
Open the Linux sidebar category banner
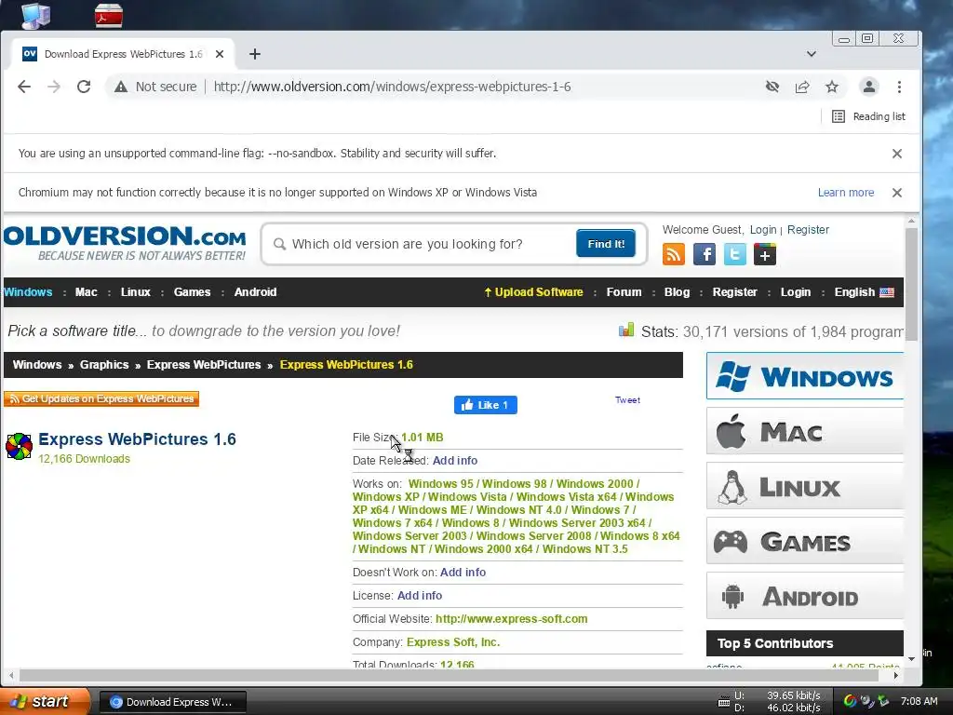click(x=805, y=486)
